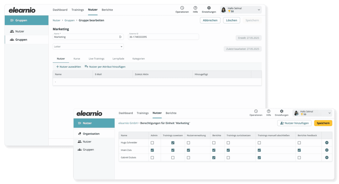The image size is (339, 184).
Task: Follow Nutzer breadcrumb link in back window
Action: 56,20
